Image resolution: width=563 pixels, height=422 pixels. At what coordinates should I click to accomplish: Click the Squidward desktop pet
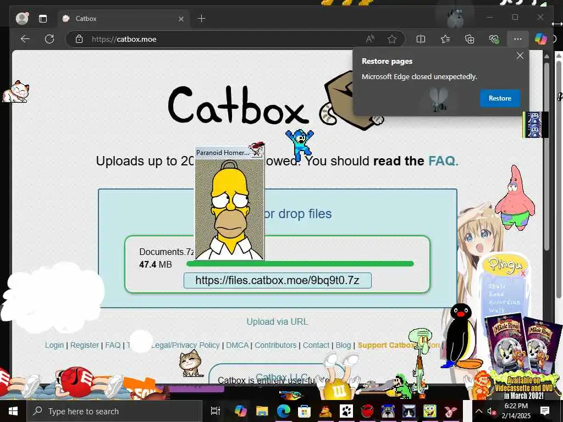(x=420, y=362)
